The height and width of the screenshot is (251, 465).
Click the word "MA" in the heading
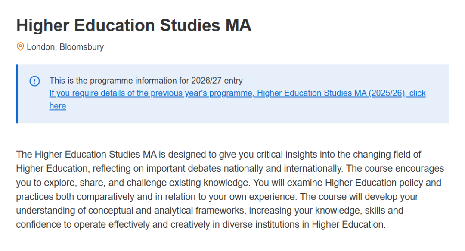click(238, 25)
